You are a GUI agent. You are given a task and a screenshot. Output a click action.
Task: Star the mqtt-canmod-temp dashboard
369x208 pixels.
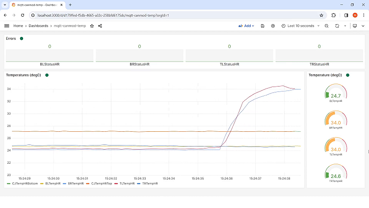92,26
